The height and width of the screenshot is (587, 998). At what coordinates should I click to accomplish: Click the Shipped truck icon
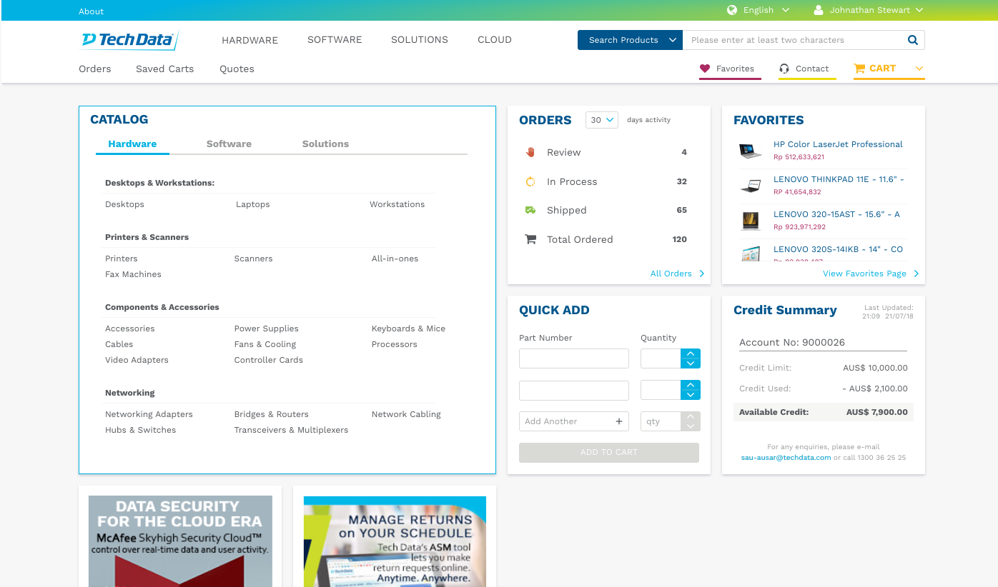click(x=530, y=210)
